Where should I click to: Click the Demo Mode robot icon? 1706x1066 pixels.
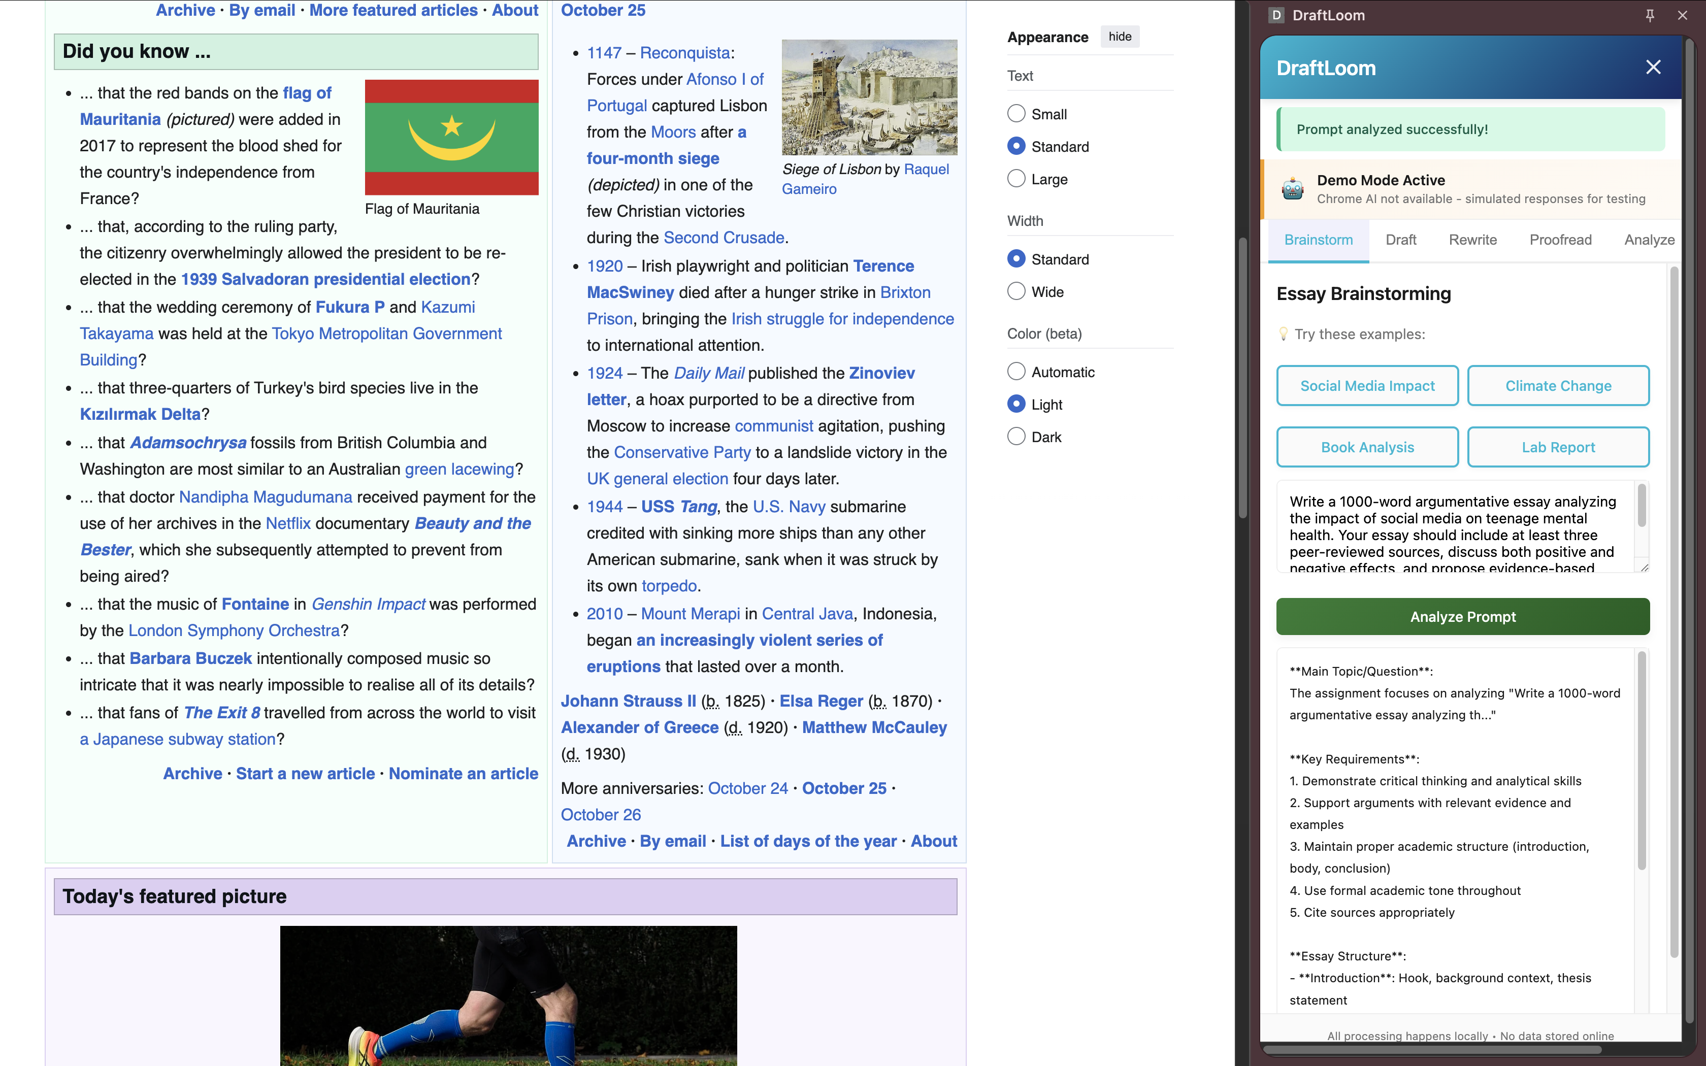click(x=1292, y=189)
